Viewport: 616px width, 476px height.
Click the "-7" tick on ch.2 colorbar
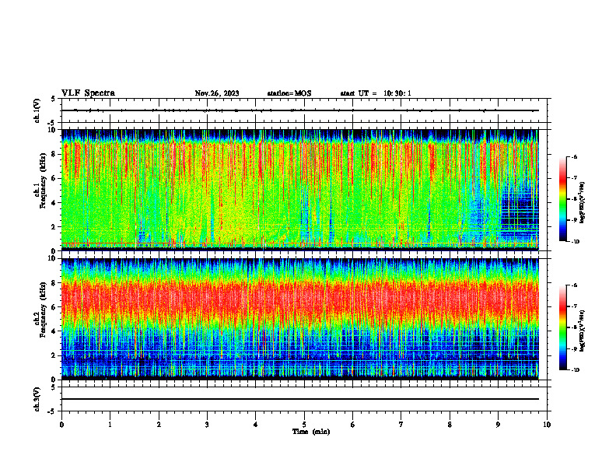[575, 306]
